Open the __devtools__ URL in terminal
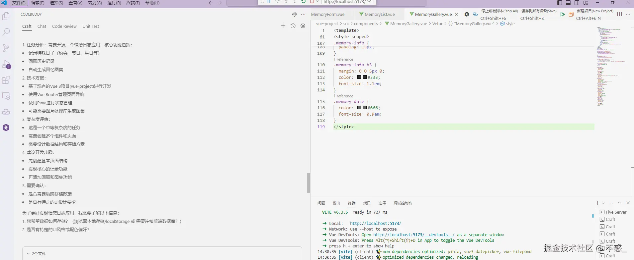 point(414,234)
